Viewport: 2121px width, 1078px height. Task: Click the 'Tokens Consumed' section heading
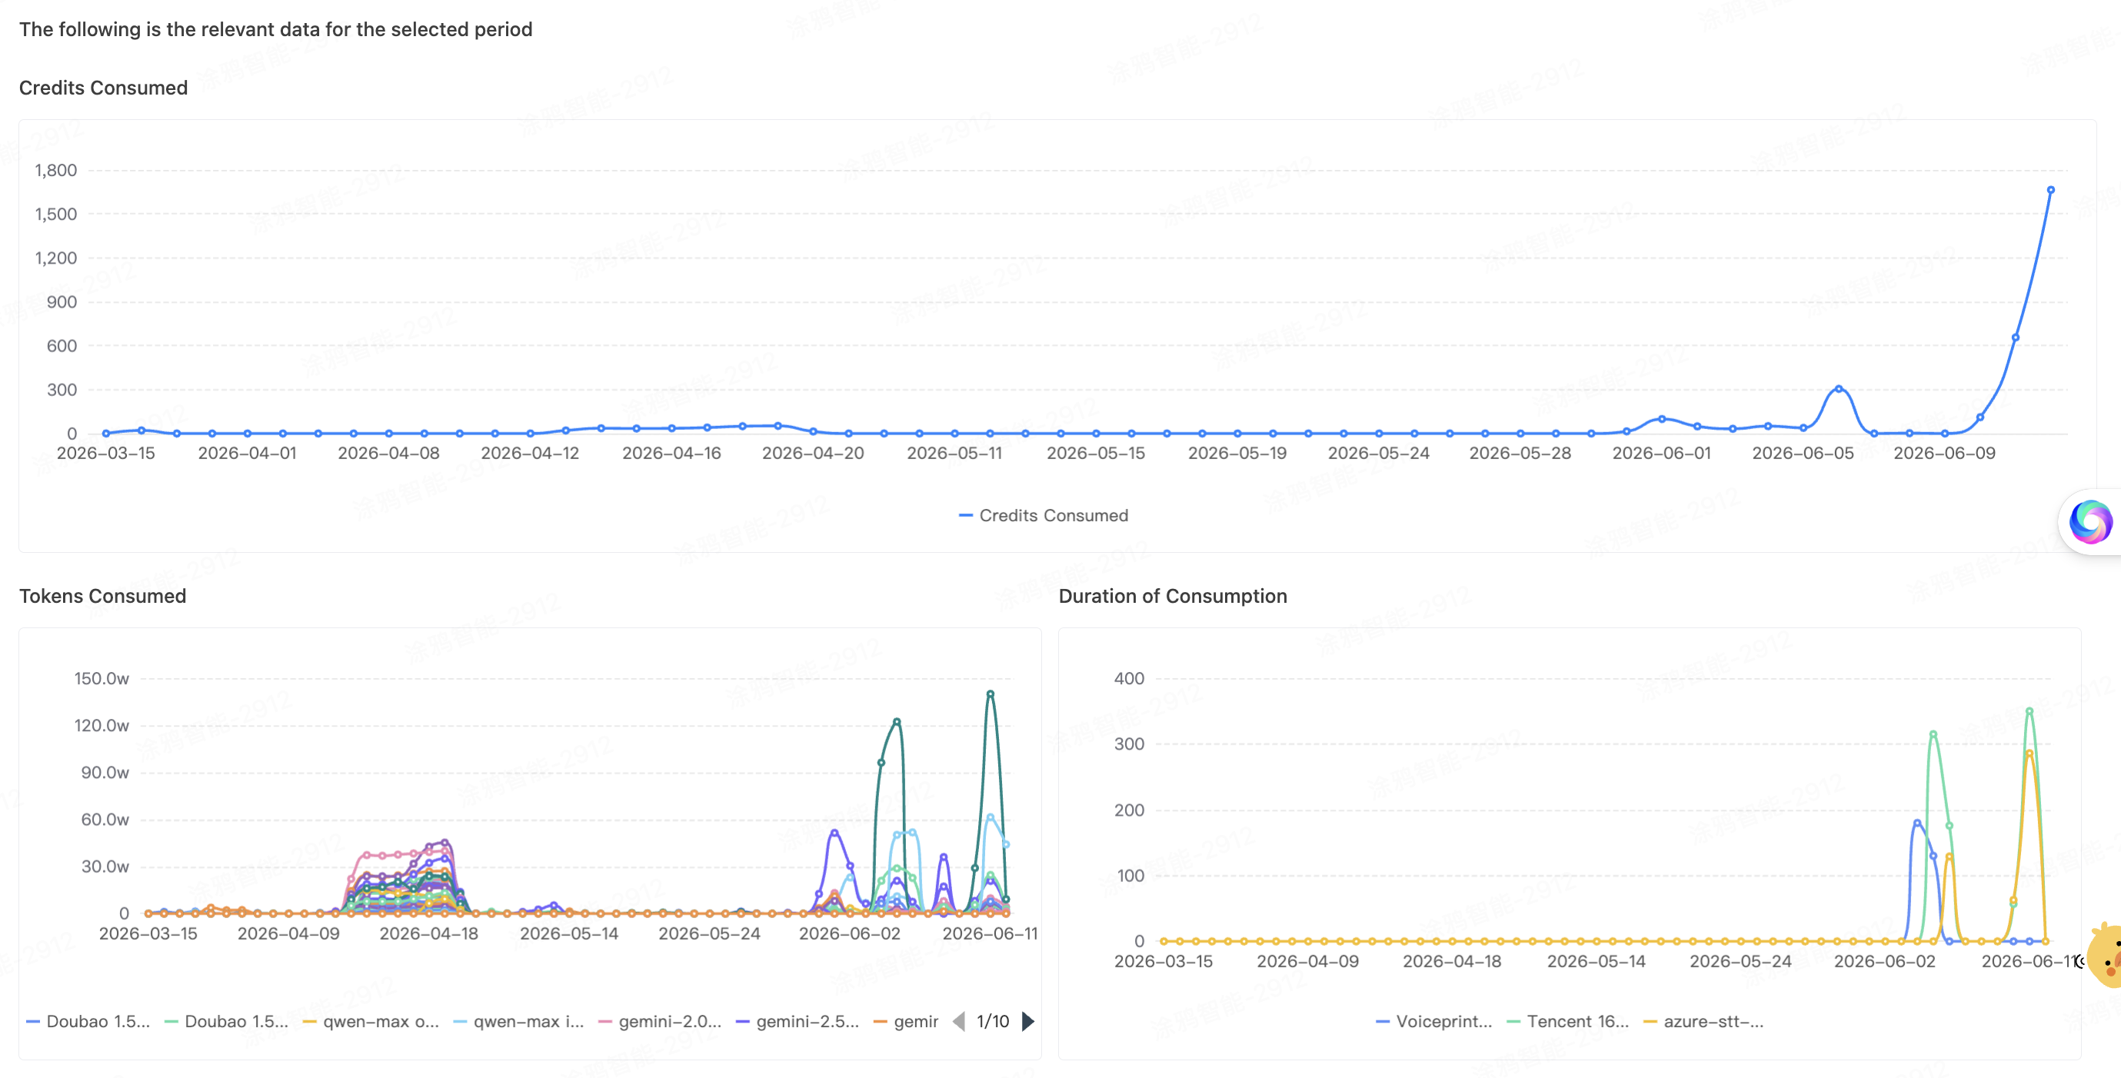102,595
